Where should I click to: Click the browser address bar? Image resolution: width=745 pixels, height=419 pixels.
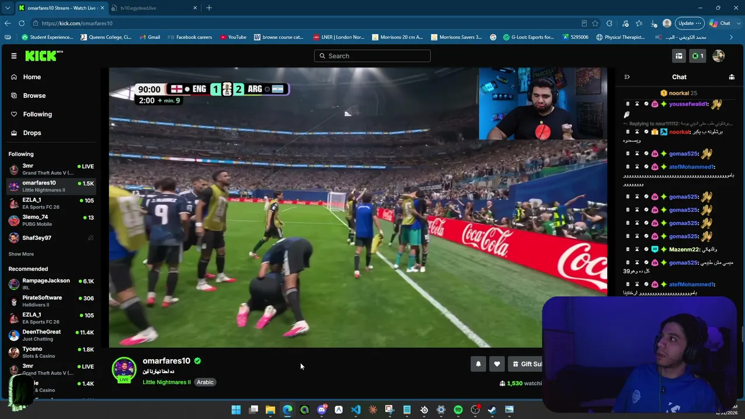(x=308, y=23)
